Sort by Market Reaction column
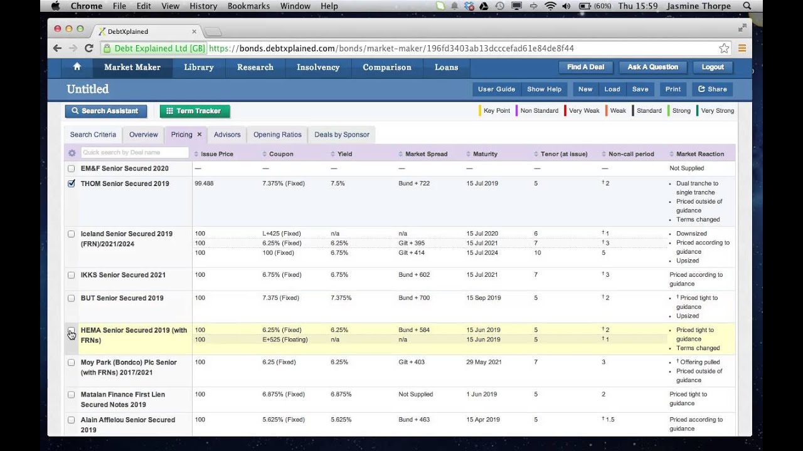 coord(697,153)
